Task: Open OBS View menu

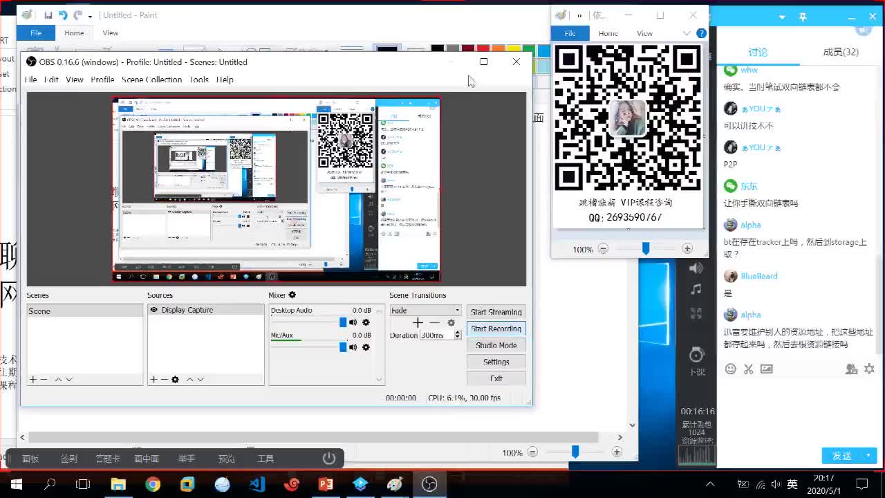Action: pos(75,80)
